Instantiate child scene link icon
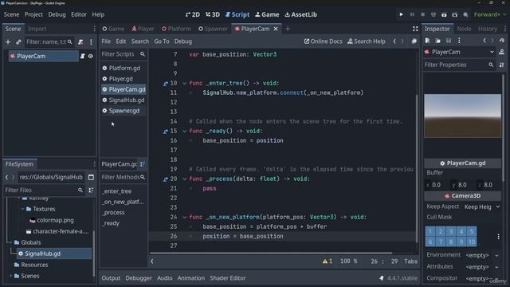 18,42
